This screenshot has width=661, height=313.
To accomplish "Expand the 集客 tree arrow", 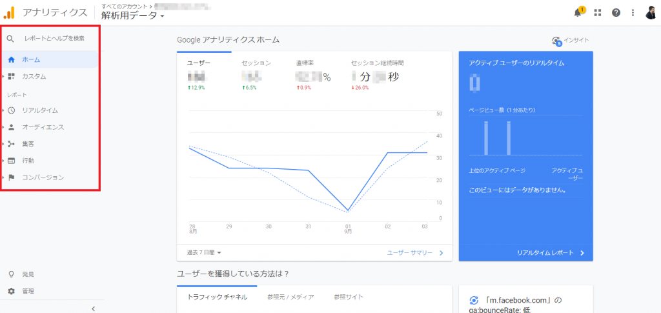I will [3, 144].
